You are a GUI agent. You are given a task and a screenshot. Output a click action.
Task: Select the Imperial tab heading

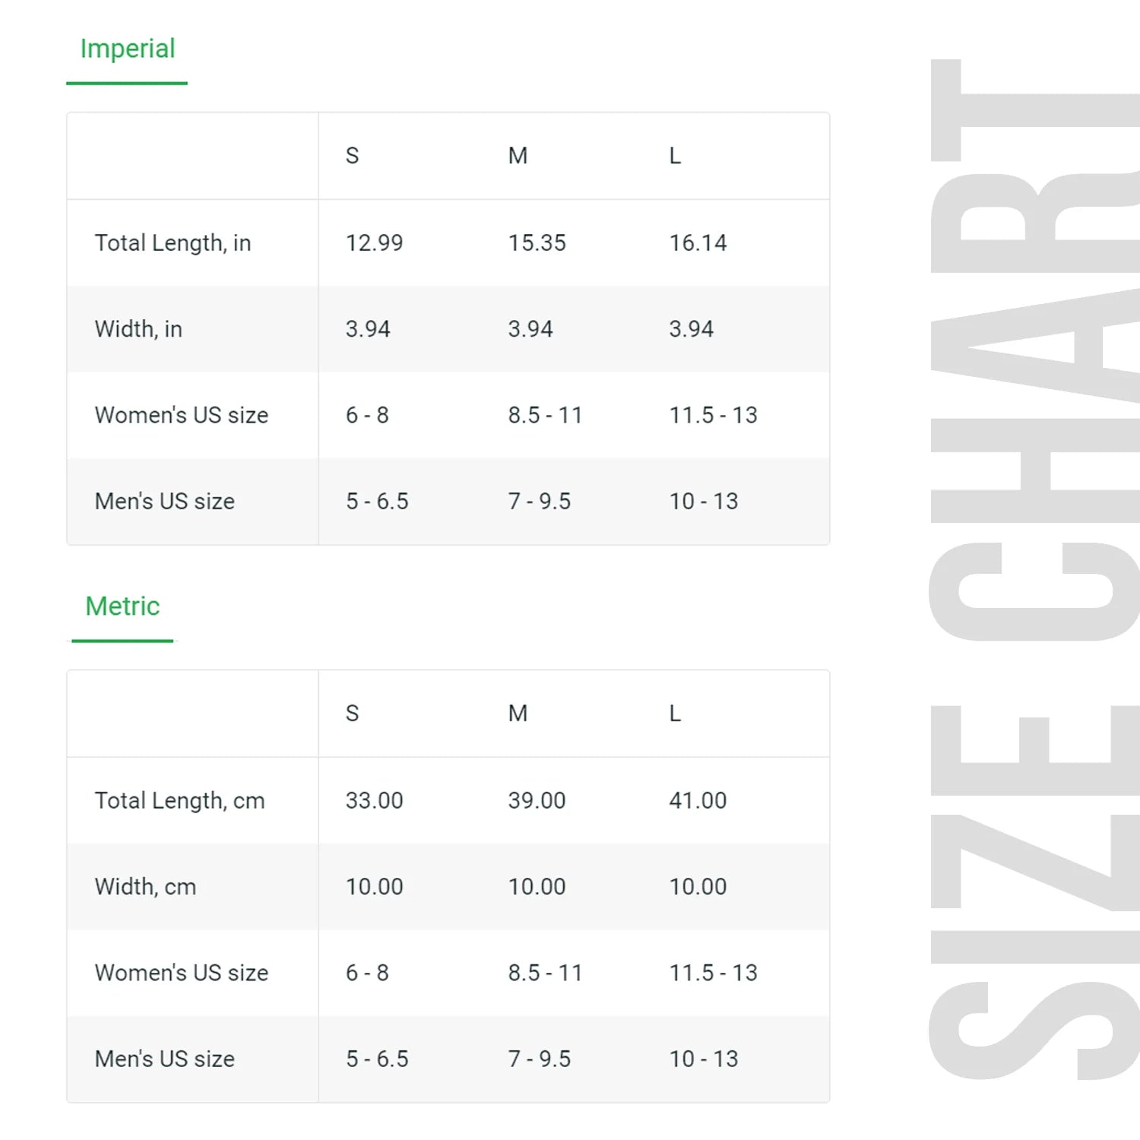pyautogui.click(x=128, y=49)
